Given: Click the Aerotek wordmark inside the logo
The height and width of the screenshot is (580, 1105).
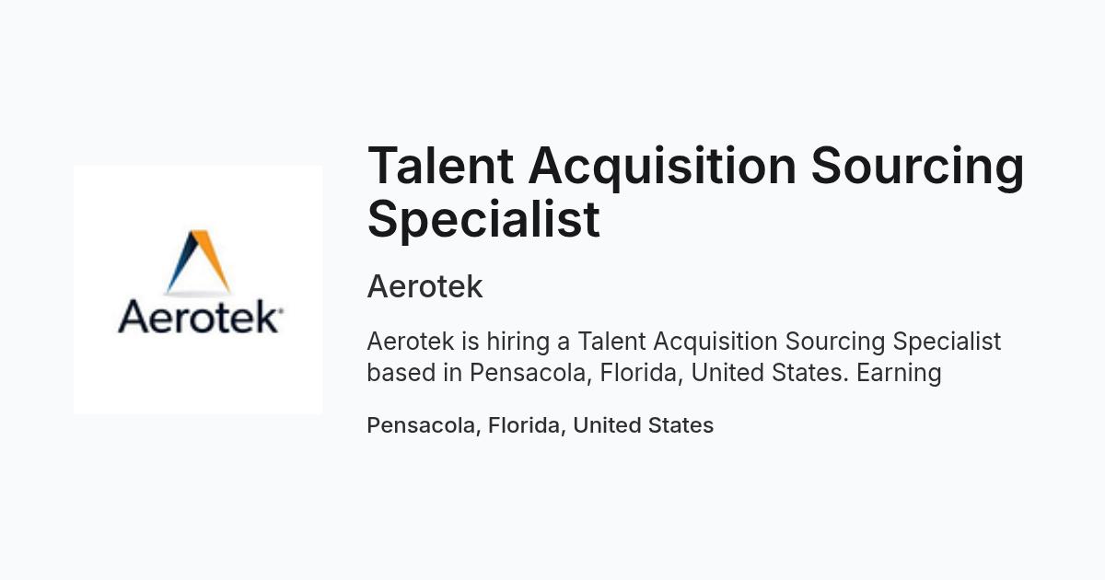Looking at the screenshot, I should 196,317.
